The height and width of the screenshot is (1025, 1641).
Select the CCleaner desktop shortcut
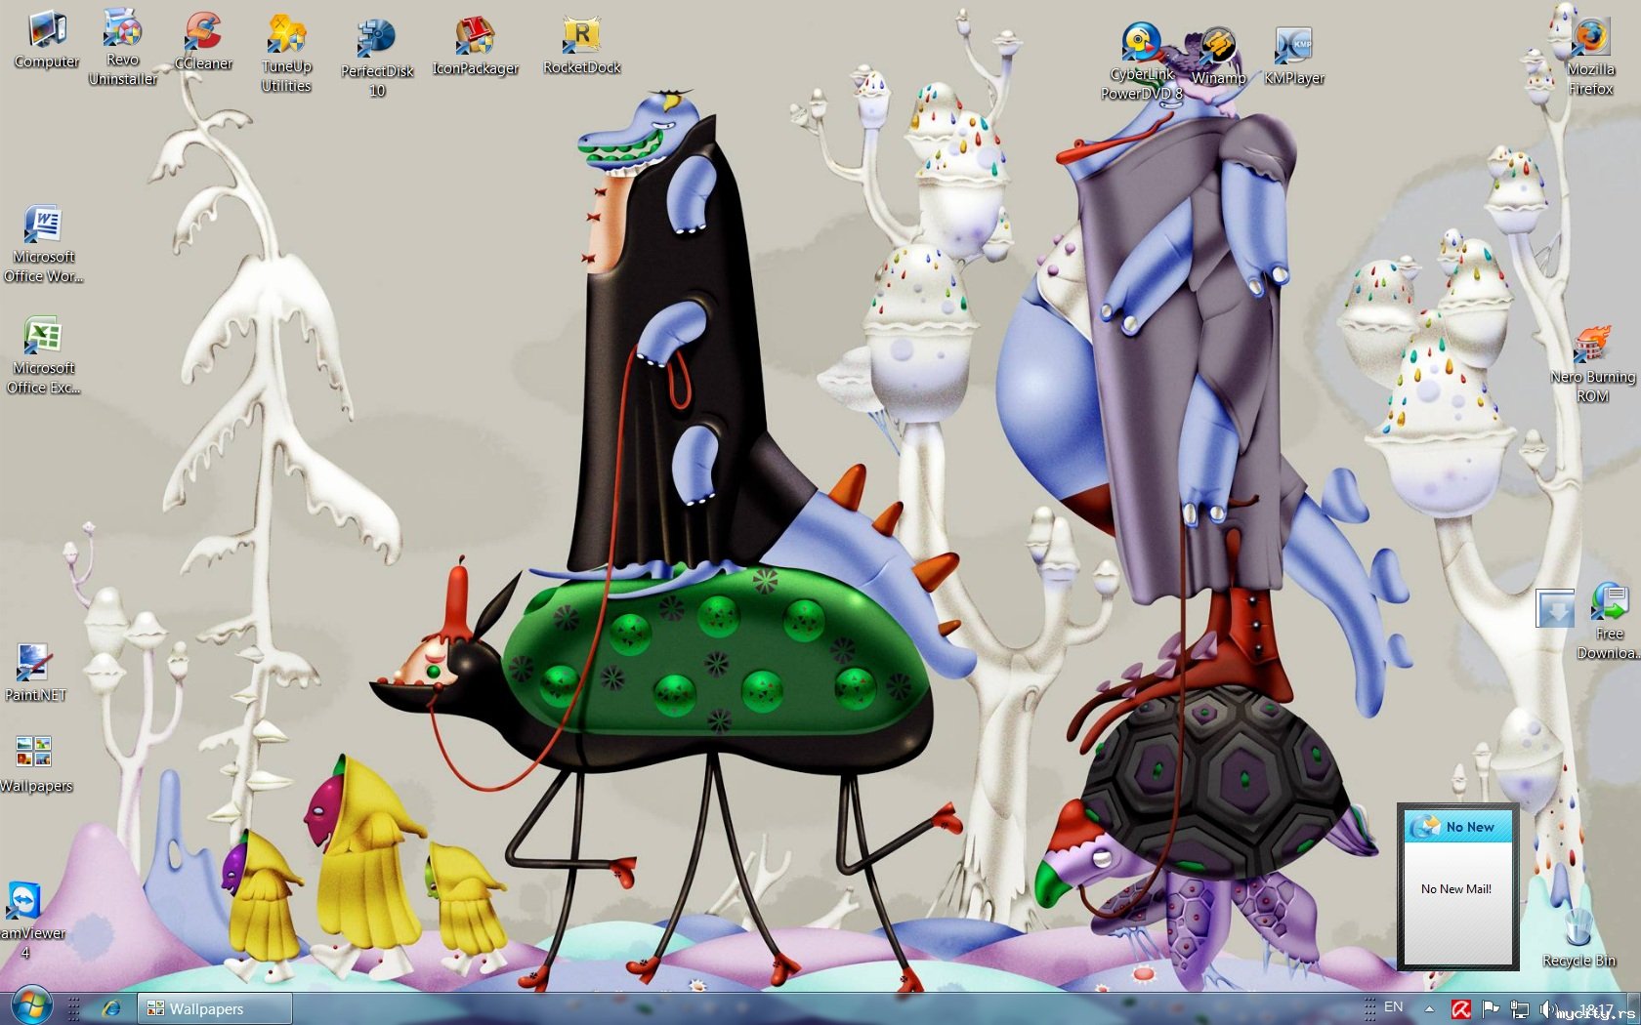[203, 41]
